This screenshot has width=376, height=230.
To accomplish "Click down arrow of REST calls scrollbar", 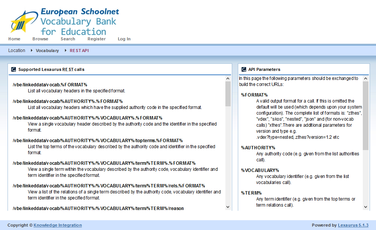I will tap(228, 207).
